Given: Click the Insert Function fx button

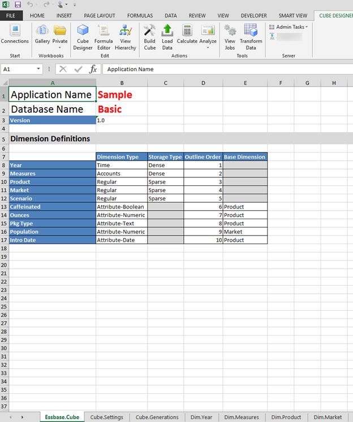Looking at the screenshot, I should 93,69.
